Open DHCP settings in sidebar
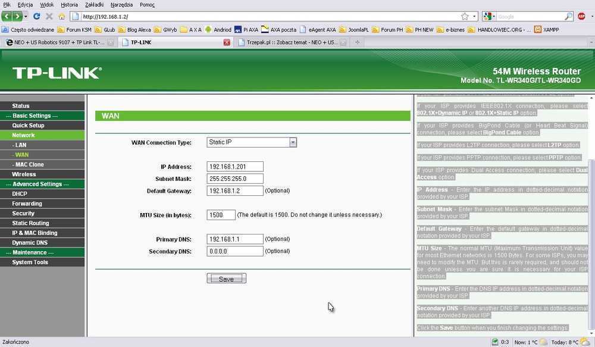Screen dimensions: 595x347 42,193
